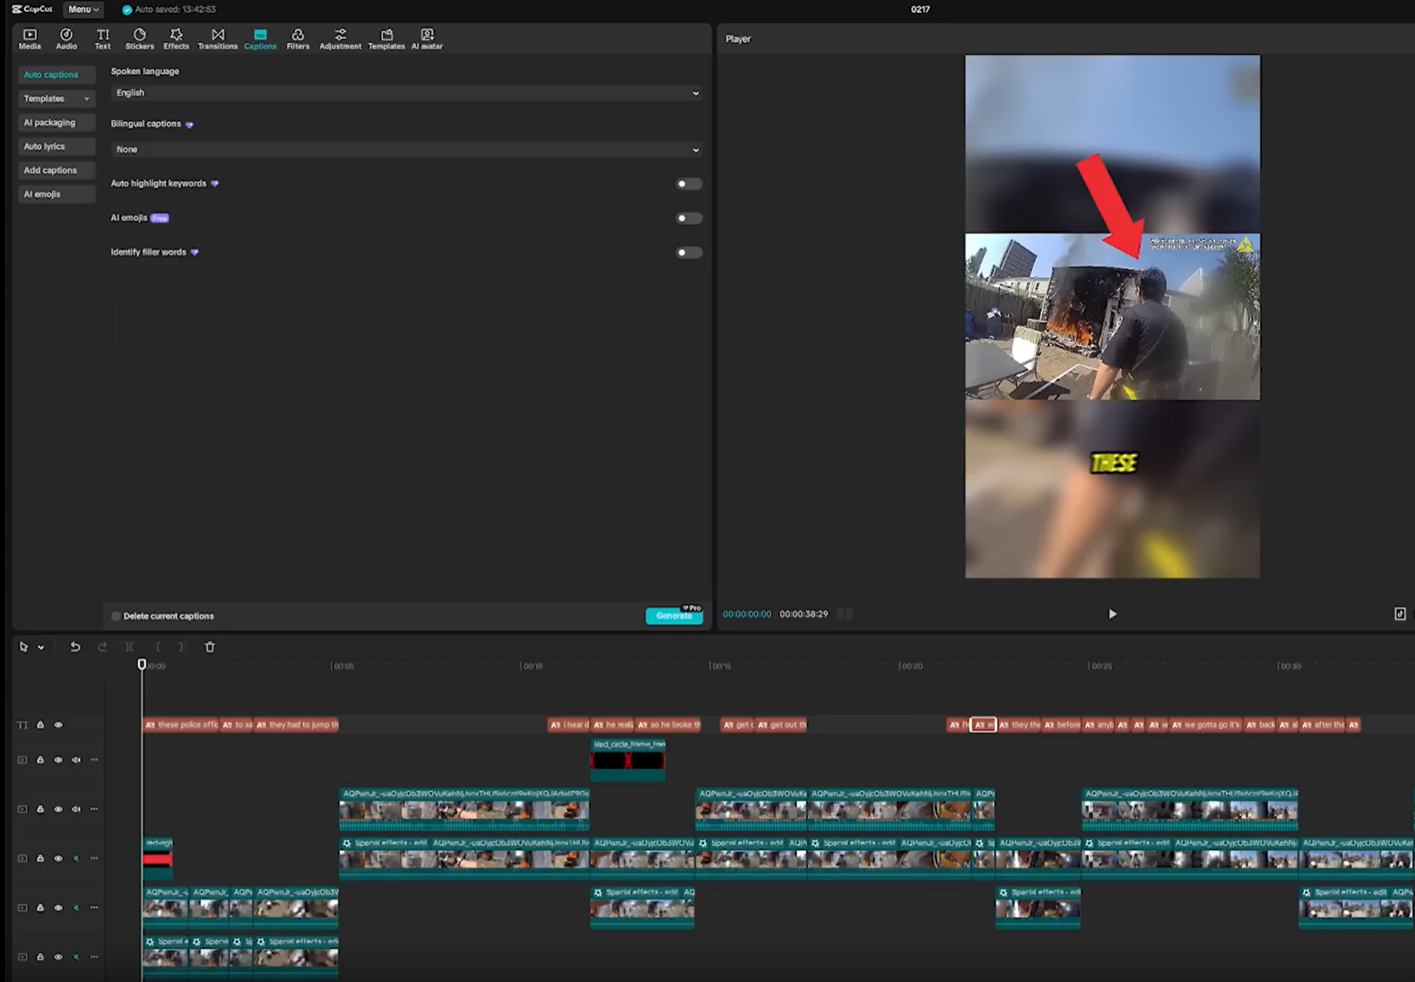Open the Filters panel
Image resolution: width=1415 pixels, height=982 pixels.
[298, 39]
